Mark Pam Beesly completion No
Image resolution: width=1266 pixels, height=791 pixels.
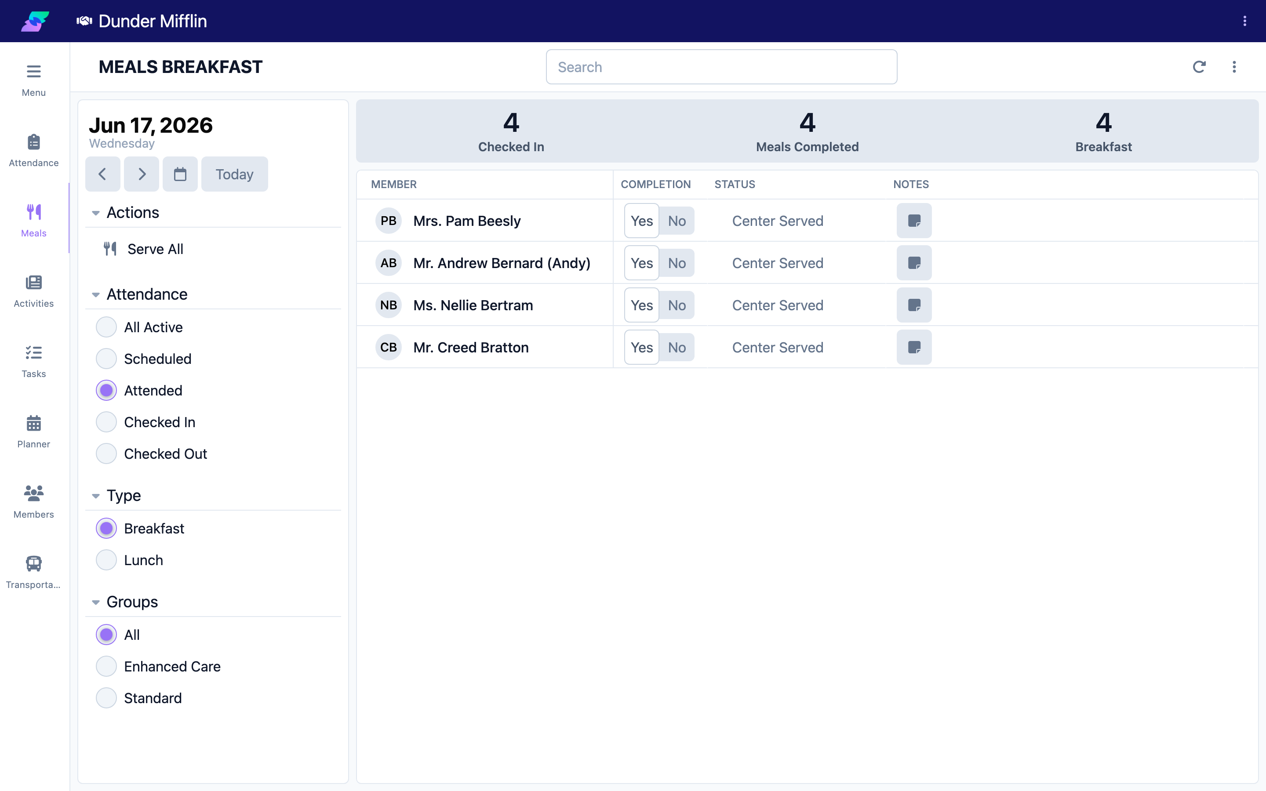point(677,221)
